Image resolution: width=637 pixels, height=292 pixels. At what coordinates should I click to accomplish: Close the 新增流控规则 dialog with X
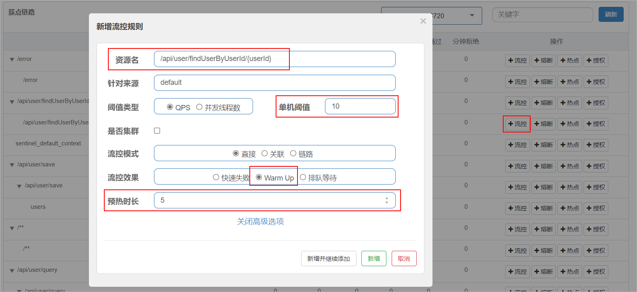pyautogui.click(x=423, y=21)
